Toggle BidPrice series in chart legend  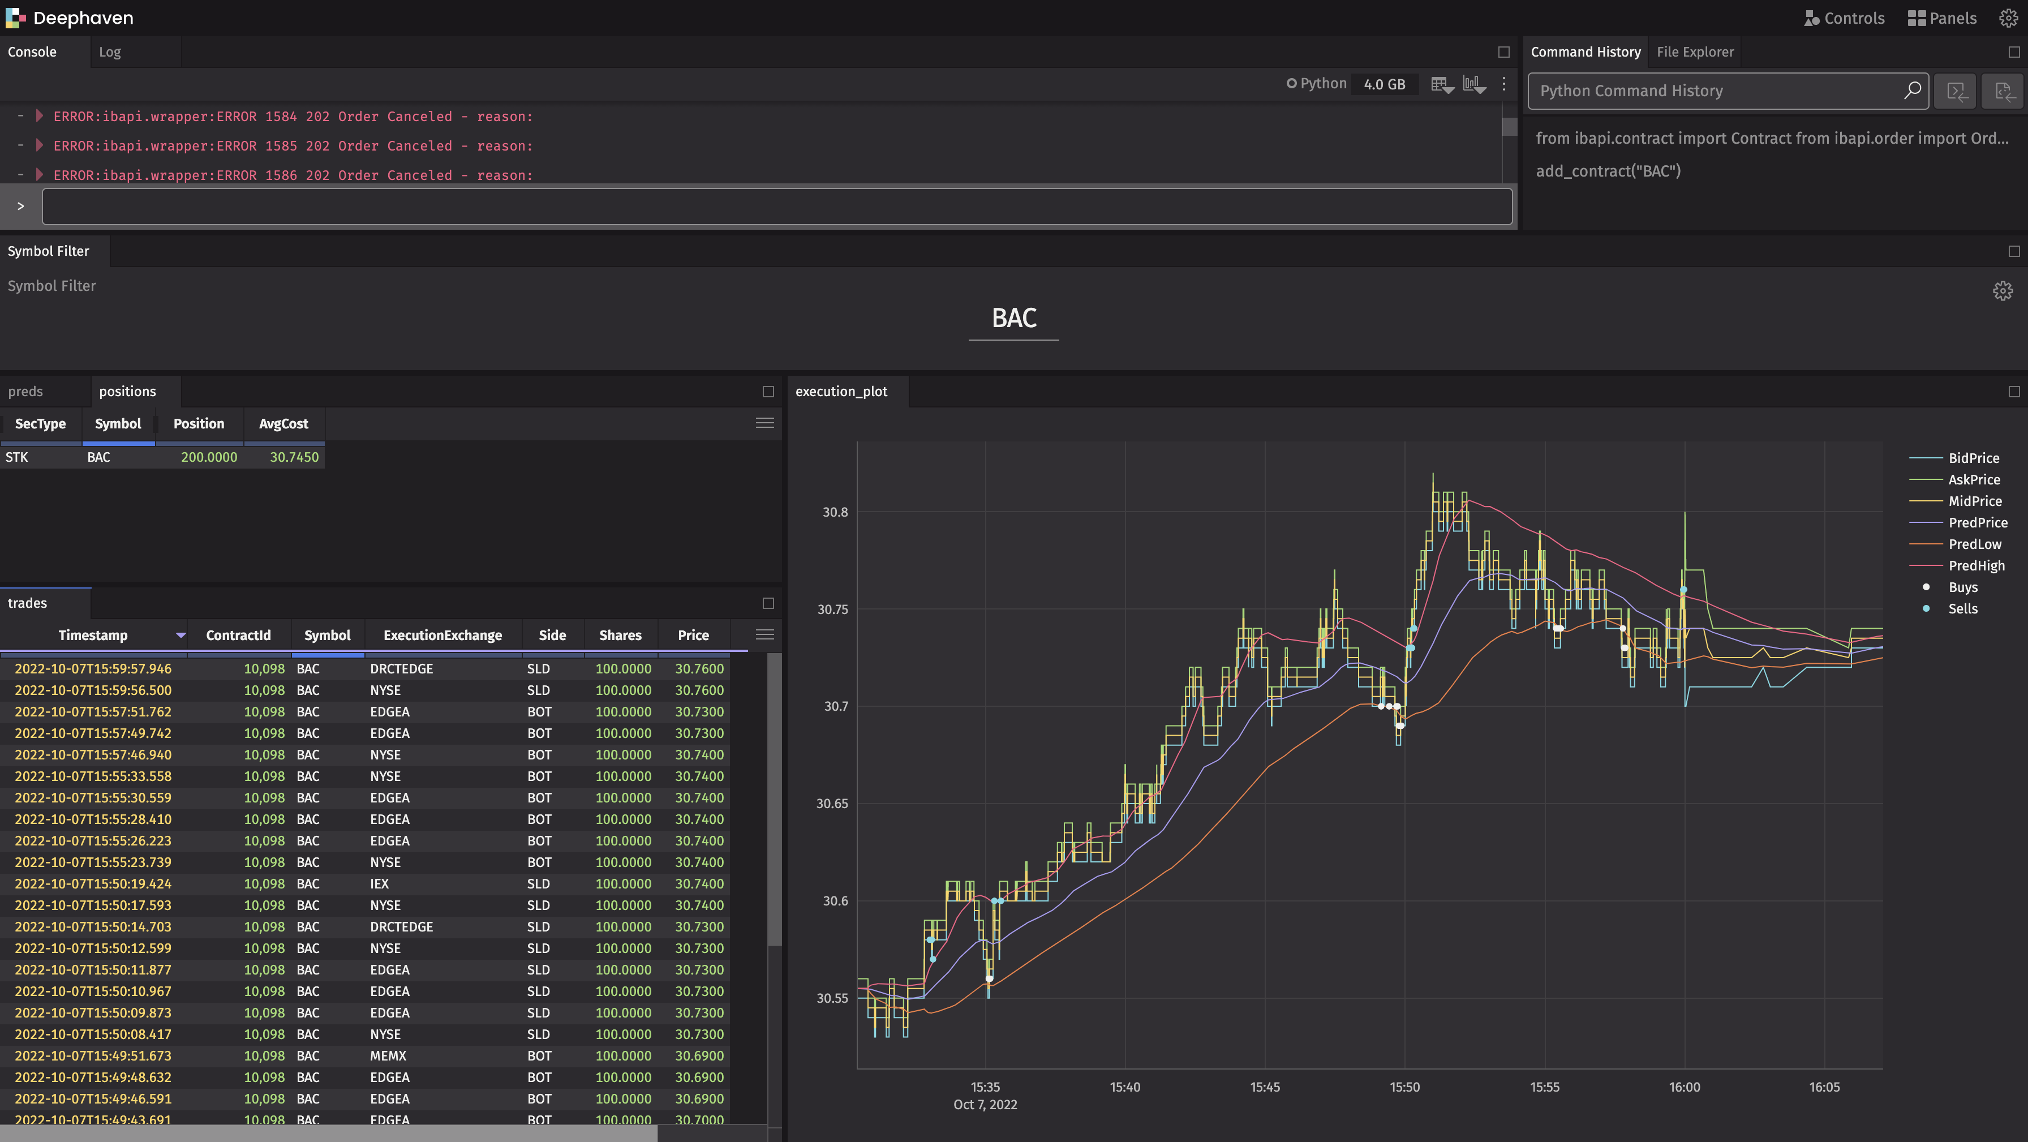point(1955,458)
